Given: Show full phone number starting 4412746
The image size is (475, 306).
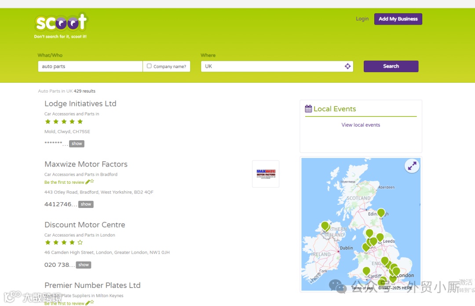Looking at the screenshot, I should point(86,204).
